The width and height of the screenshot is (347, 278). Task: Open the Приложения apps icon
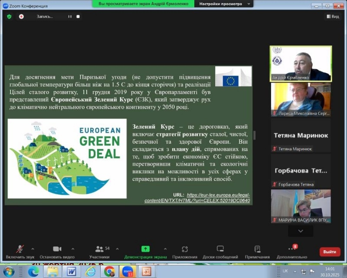coord(185,249)
